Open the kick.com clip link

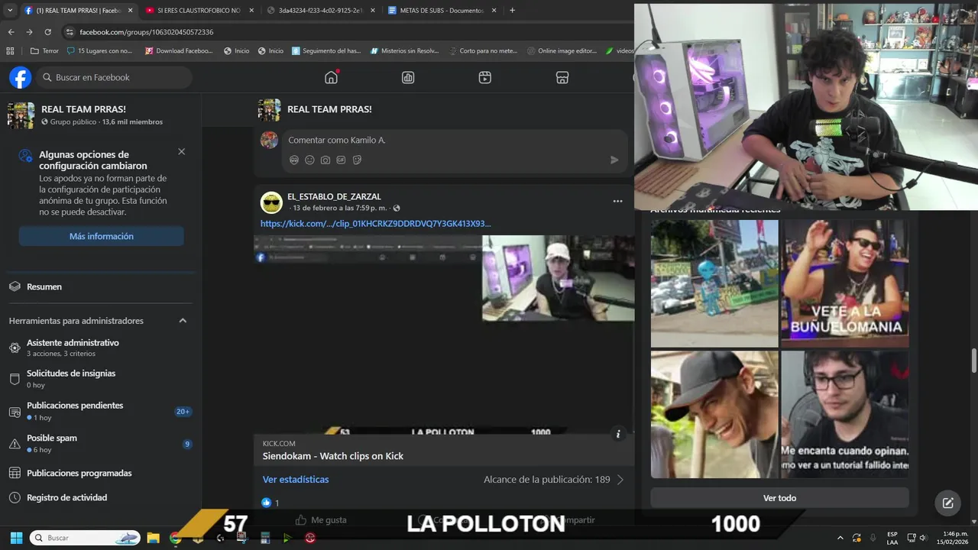(x=375, y=224)
